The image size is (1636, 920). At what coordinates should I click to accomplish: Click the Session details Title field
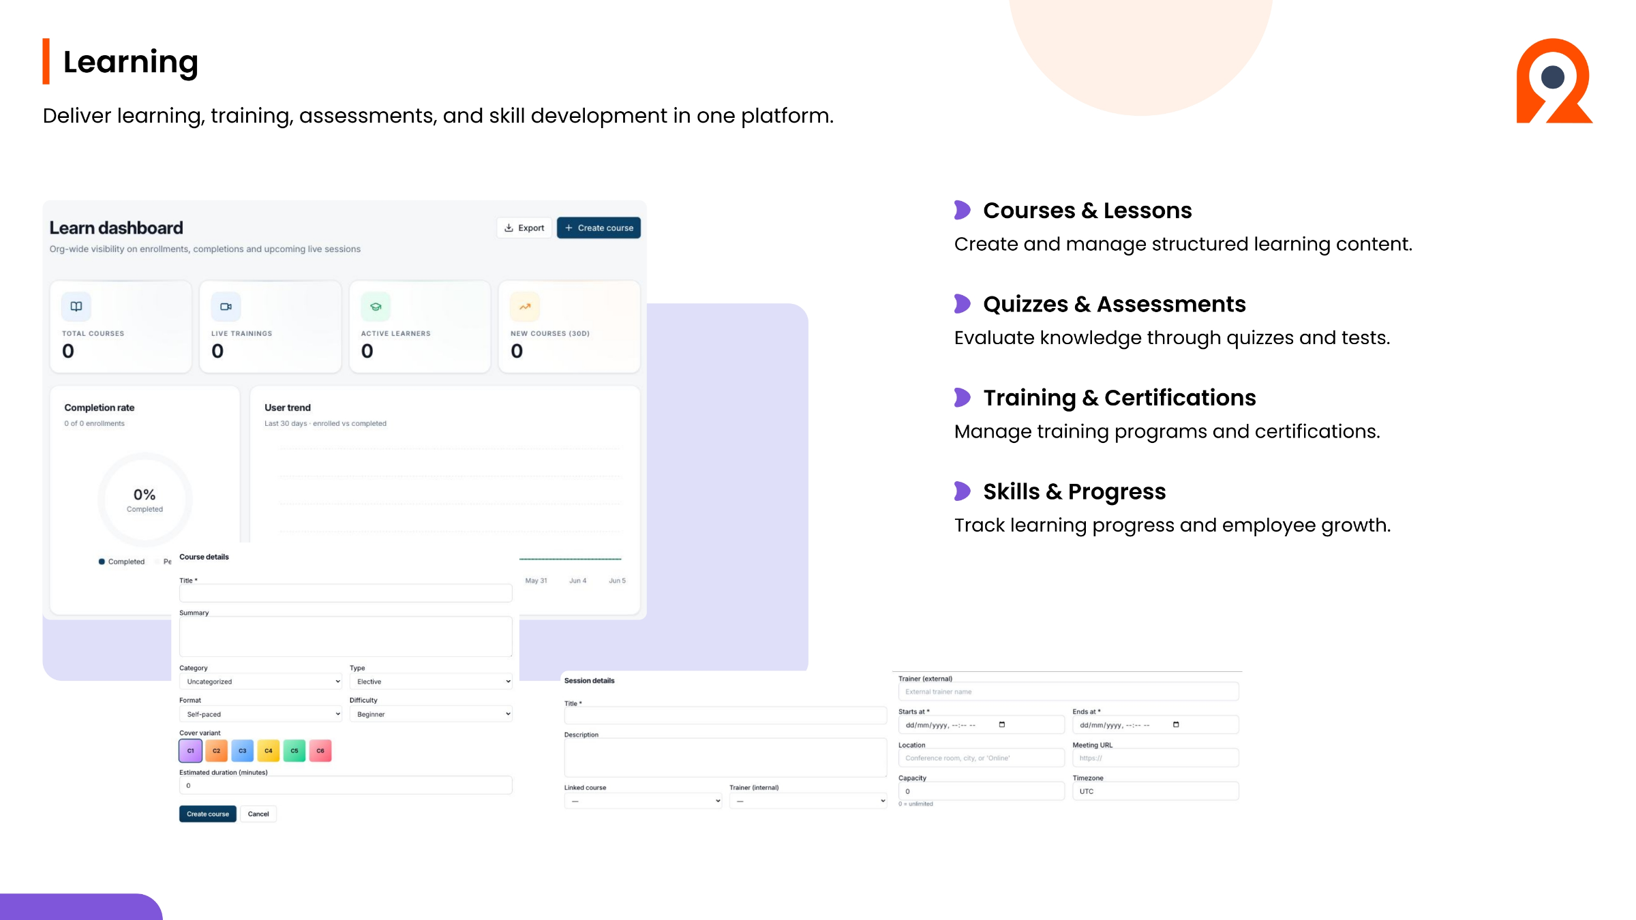click(x=725, y=716)
